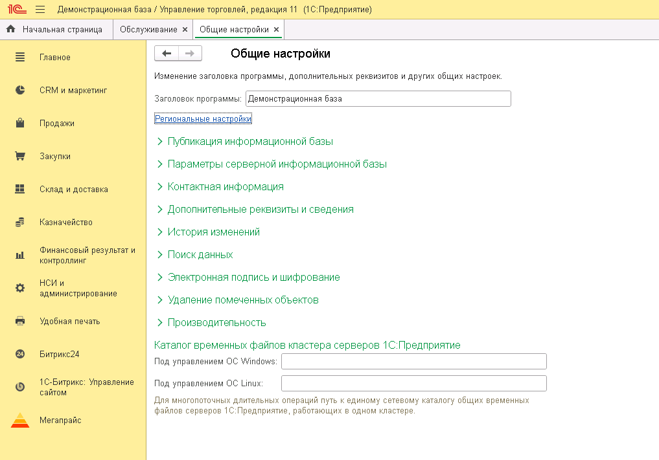
Task: Open the Мегапрайс pyramid icon
Action: tap(20, 421)
